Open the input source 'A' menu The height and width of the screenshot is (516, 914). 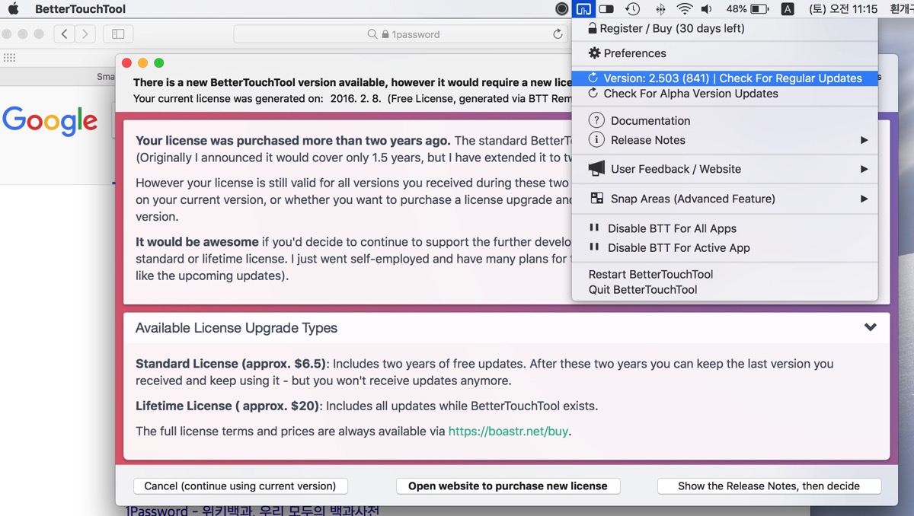788,9
